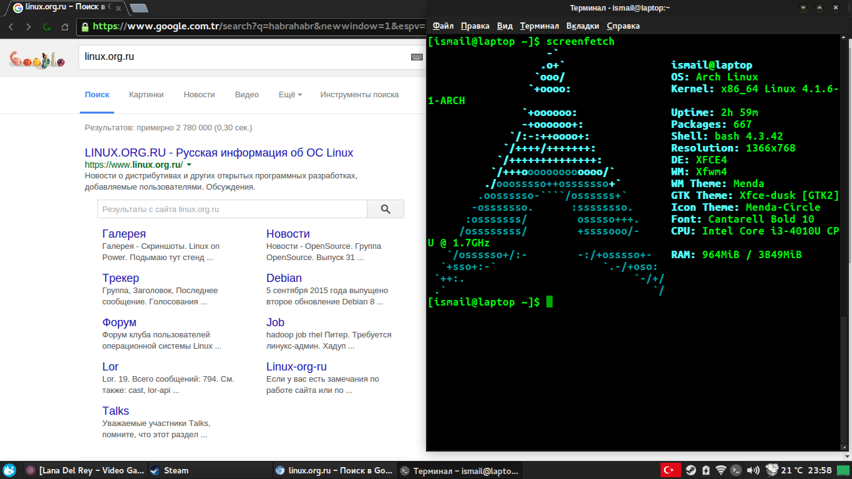Click the 'Resolution: 1366x768' line
852x479 pixels.
tap(733, 148)
